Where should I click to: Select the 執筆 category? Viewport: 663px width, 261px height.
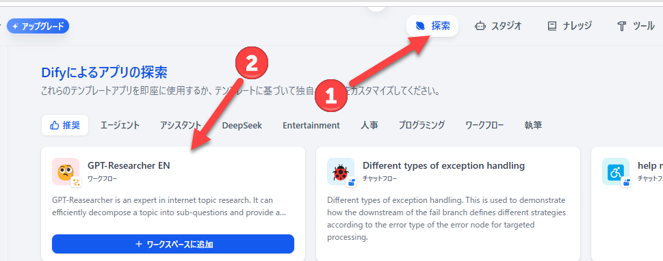[533, 125]
